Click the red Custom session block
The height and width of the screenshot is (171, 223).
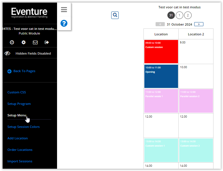(x=161, y=52)
